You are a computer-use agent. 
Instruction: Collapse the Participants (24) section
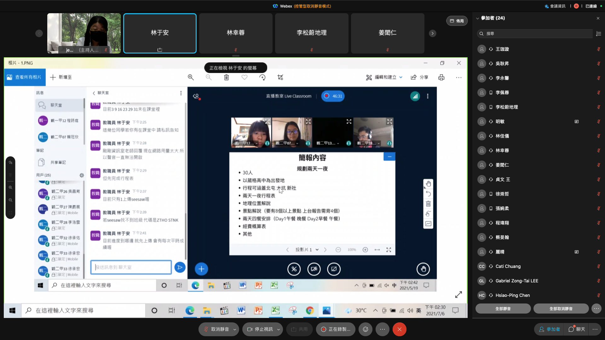(x=478, y=18)
